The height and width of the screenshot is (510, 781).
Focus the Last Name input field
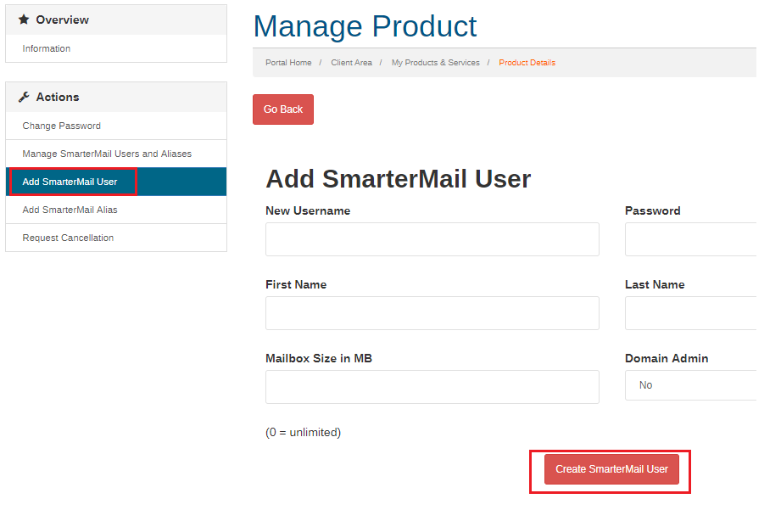click(690, 313)
